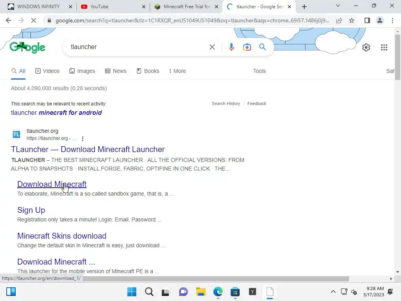This screenshot has height=301, width=401.
Task: Click the Feedback link
Action: (x=257, y=103)
